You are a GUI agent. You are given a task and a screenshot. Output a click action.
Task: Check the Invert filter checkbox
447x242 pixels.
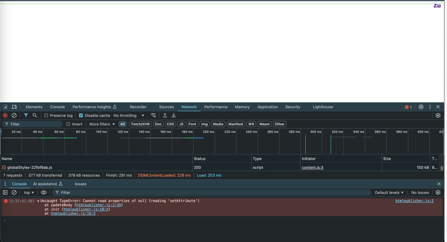click(x=68, y=124)
